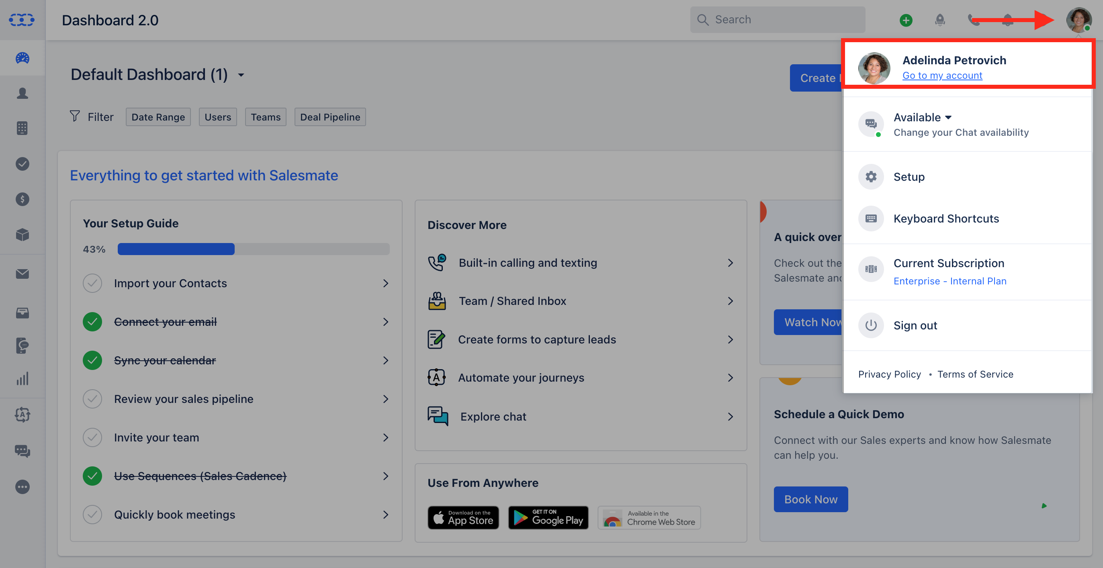Open the More ellipsis icon in sidebar
This screenshot has width=1103, height=568.
point(22,487)
